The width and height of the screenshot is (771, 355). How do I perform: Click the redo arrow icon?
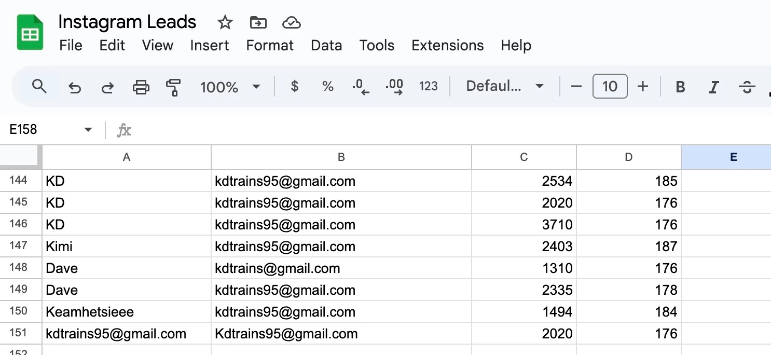point(107,87)
